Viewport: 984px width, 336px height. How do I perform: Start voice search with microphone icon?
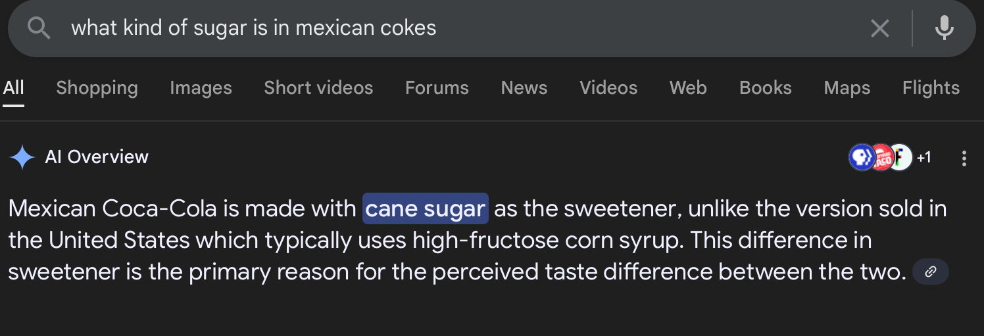point(944,28)
